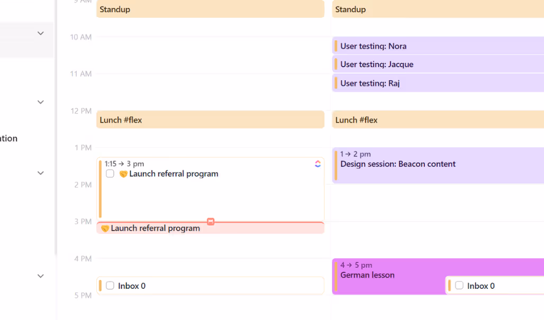Open the second-column Standup event
This screenshot has width=544, height=320.
tap(438, 8)
